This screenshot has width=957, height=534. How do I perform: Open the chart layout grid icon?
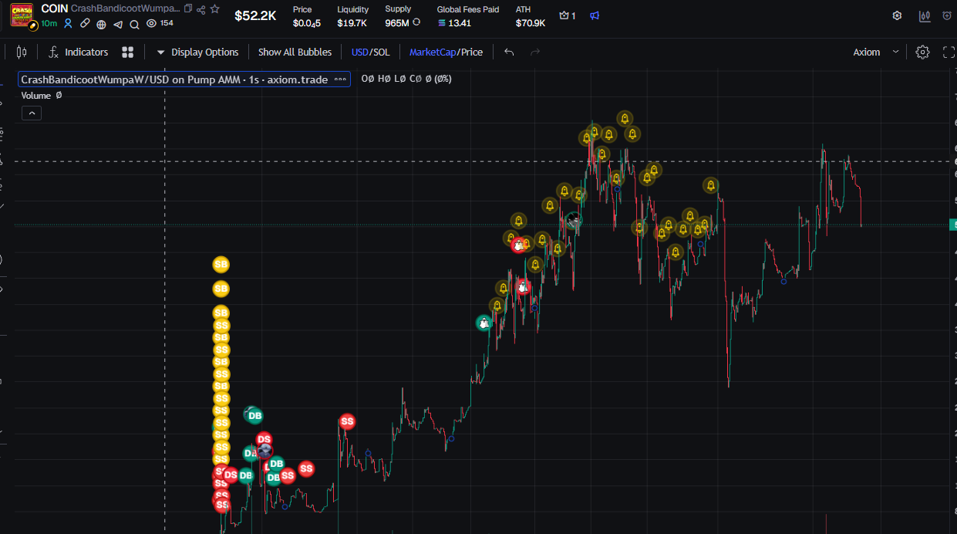[x=128, y=52]
